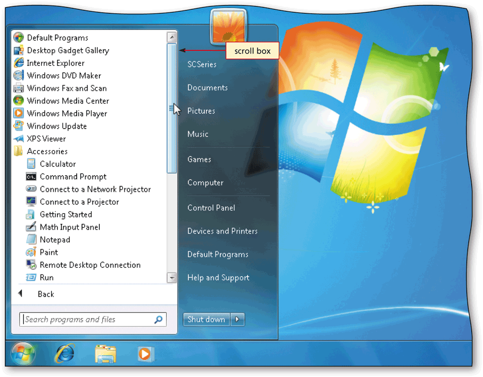Select the Math Input Panel text entry
The width and height of the screenshot is (483, 377).
(x=70, y=227)
